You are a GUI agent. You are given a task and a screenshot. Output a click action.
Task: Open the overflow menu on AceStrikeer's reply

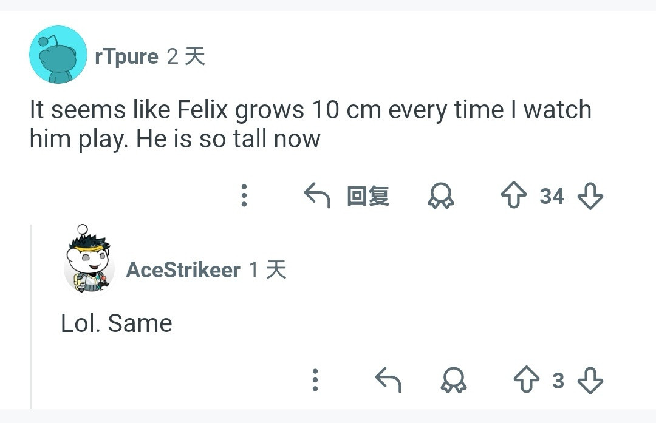pyautogui.click(x=315, y=381)
